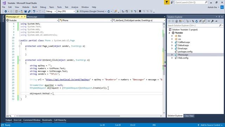Open the Toolbox side panel tab

point(3,18)
